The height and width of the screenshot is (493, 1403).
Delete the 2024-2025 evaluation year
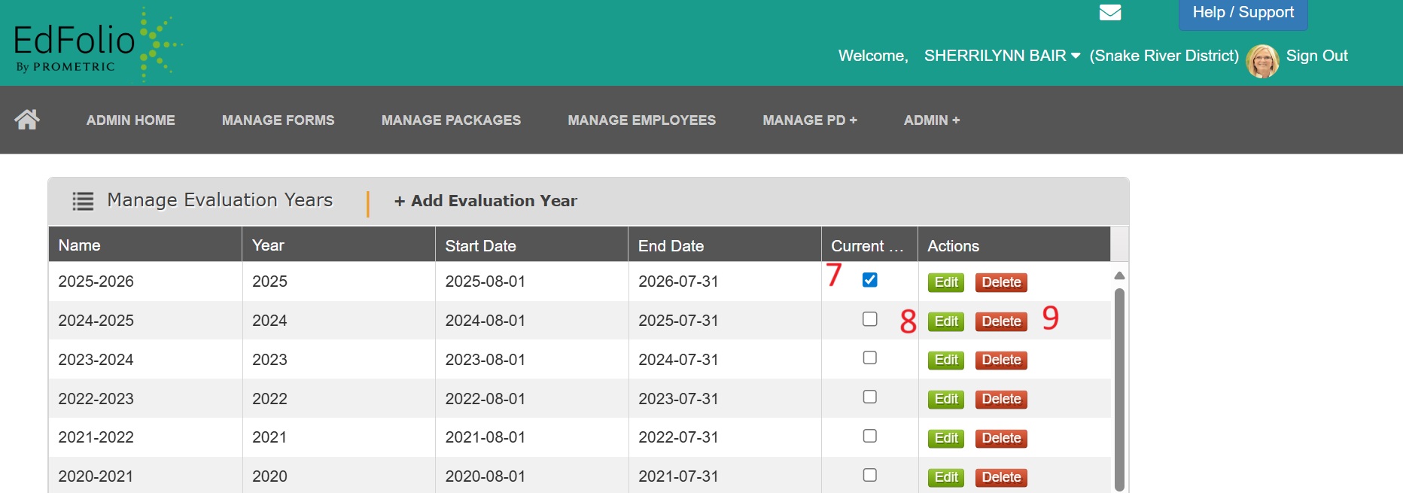(1001, 321)
